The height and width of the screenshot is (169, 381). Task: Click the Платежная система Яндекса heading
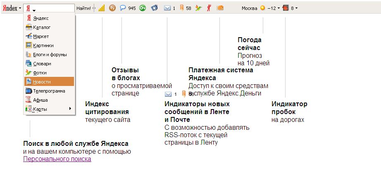pyautogui.click(x=221, y=74)
